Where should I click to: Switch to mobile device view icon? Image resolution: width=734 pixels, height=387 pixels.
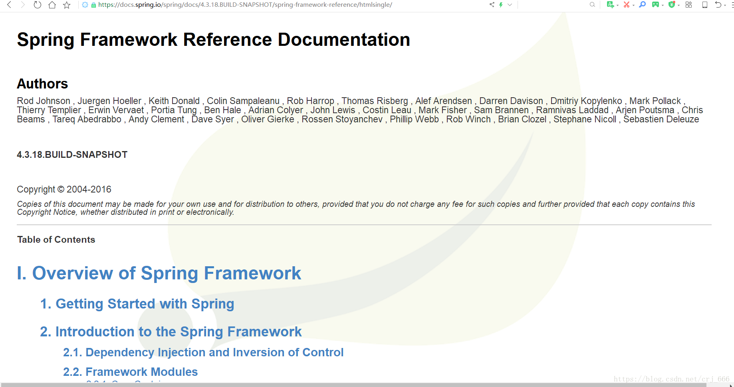[705, 5]
